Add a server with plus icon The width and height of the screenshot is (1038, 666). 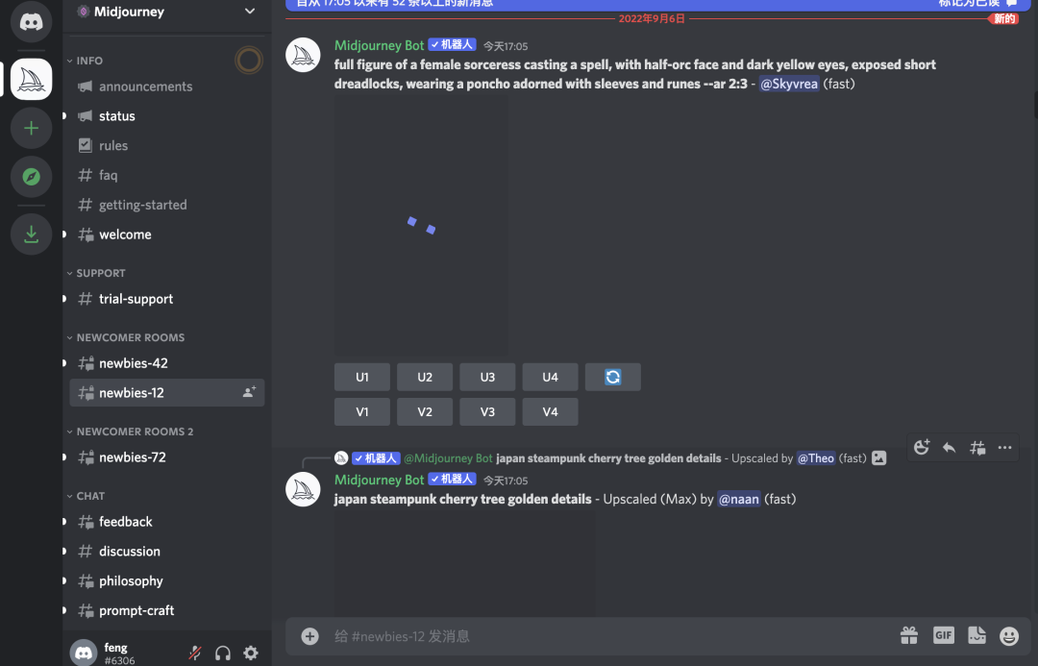(31, 128)
